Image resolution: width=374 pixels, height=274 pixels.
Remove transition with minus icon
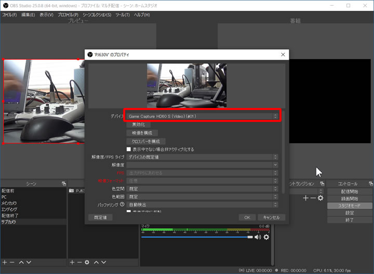[x=313, y=198]
